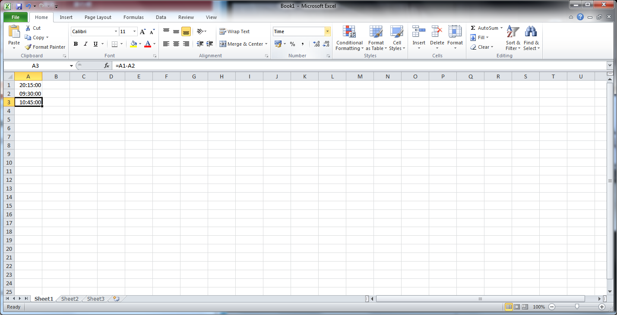Open the Calibri font name dropdown

116,31
